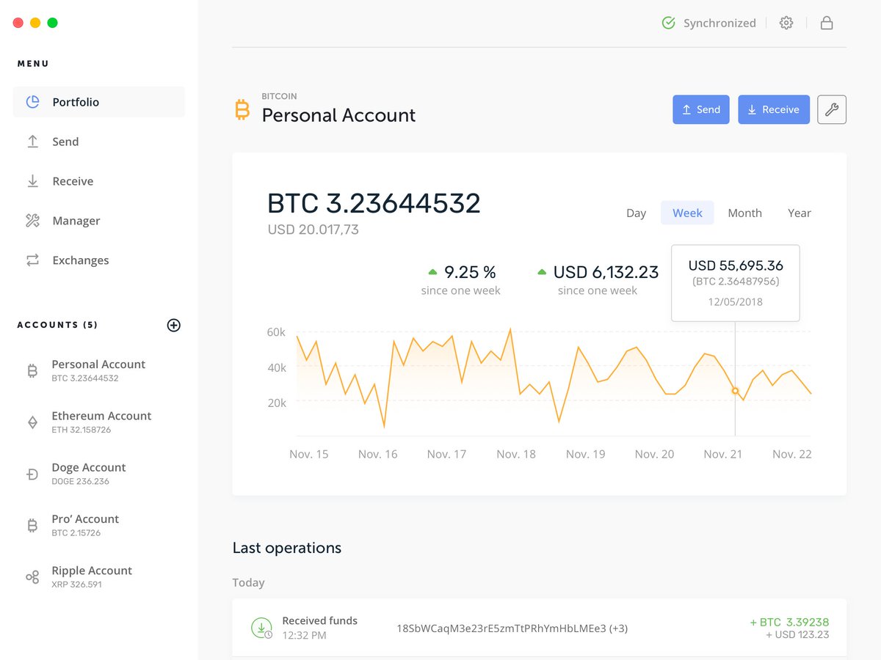Viewport: 881px width, 660px height.
Task: Select the Day time range
Action: pos(636,213)
